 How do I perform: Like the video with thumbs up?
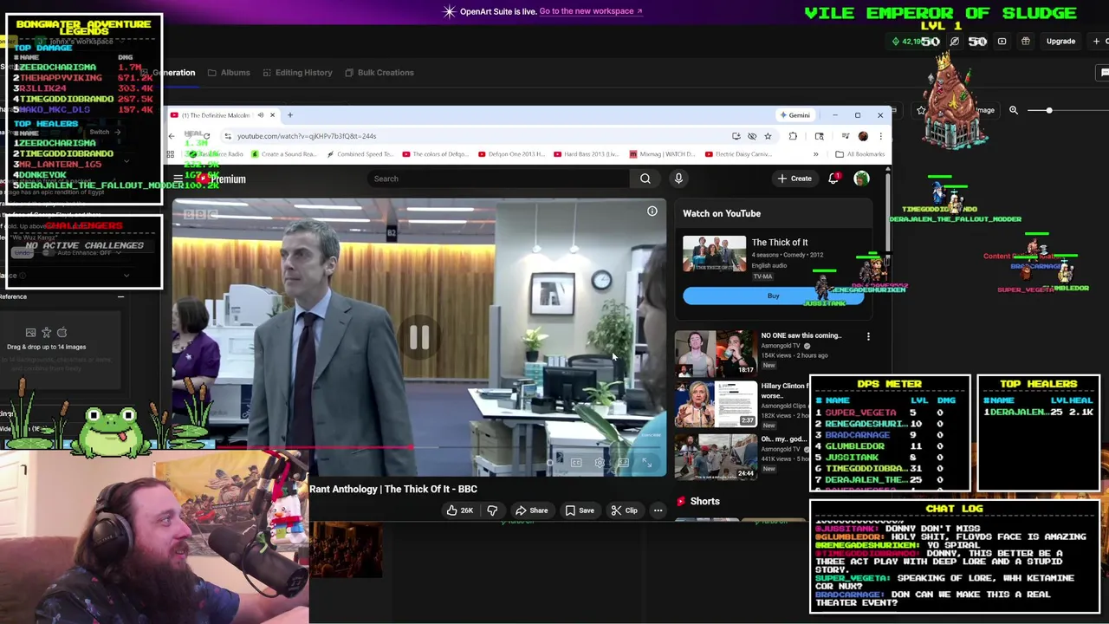(460, 510)
